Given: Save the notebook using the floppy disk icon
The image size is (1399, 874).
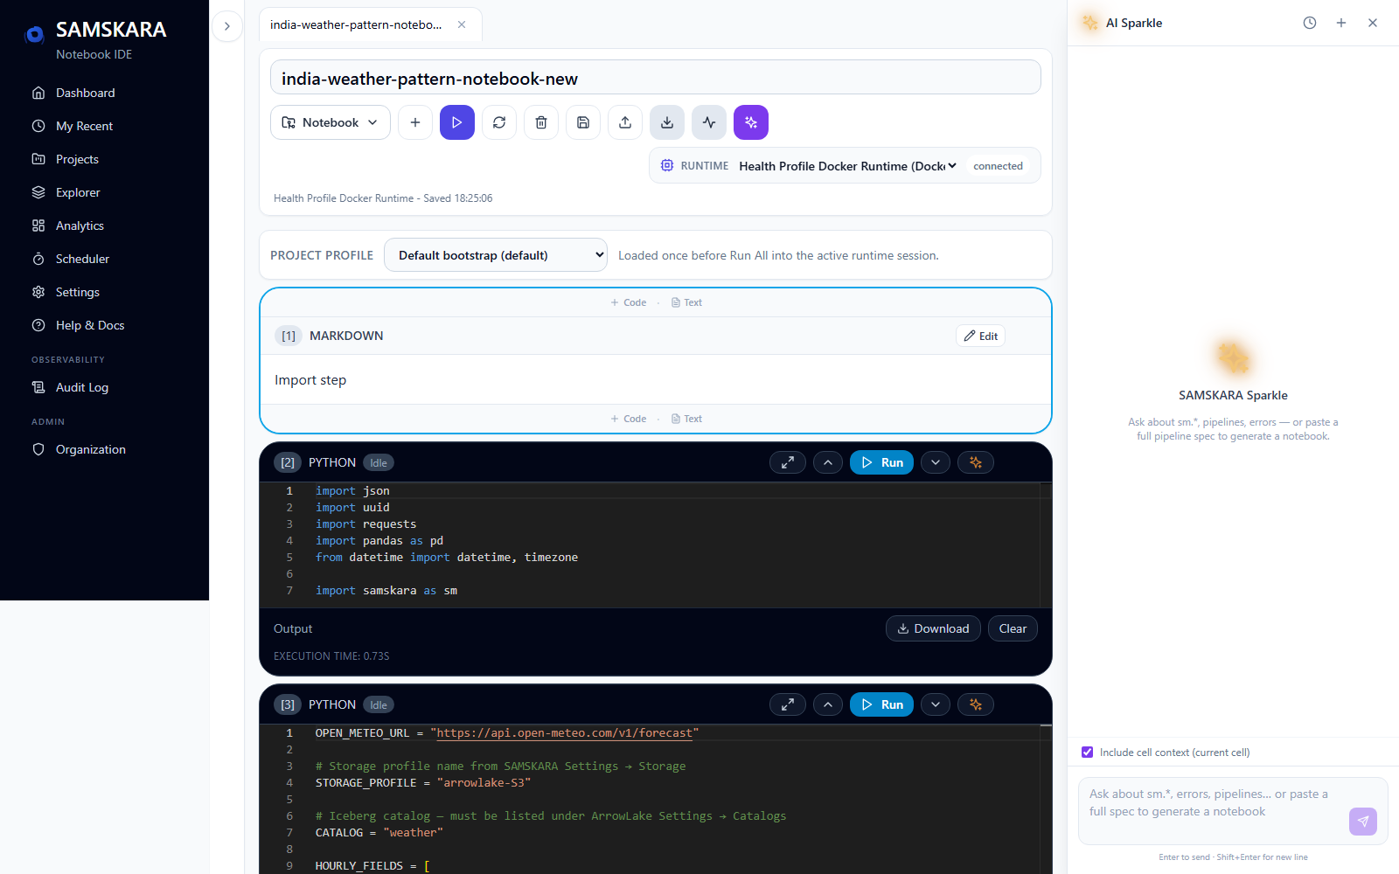Looking at the screenshot, I should pos(583,122).
